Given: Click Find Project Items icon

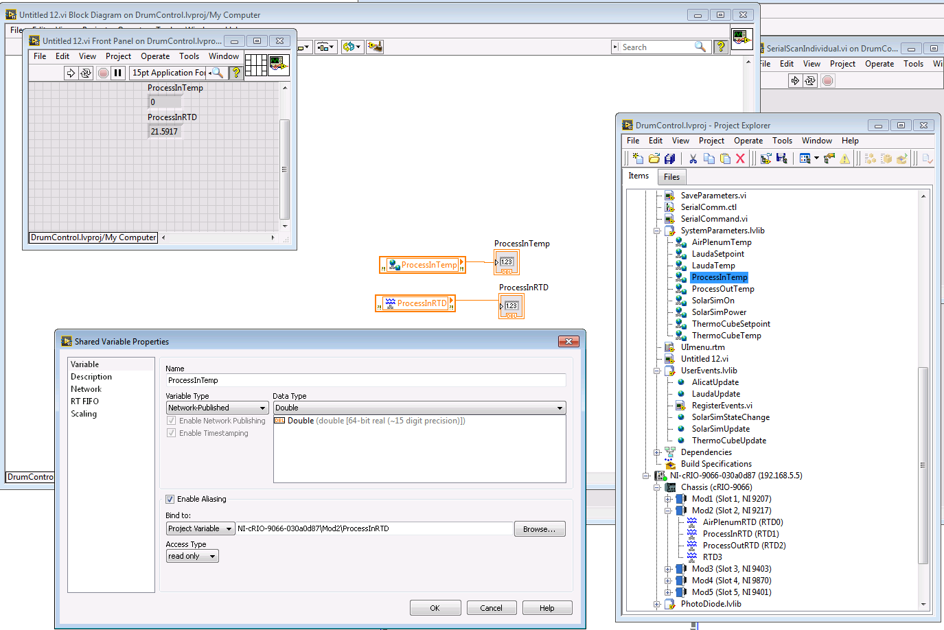Looking at the screenshot, I should (829, 159).
